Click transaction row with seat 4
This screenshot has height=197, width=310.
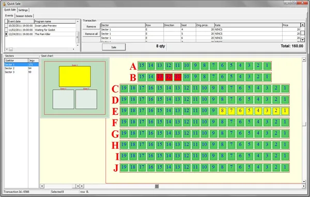click(x=200, y=29)
